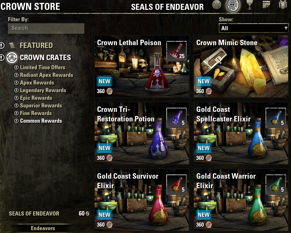Open the Crowns currency tab icon
This screenshot has height=233, width=291.
217,5
